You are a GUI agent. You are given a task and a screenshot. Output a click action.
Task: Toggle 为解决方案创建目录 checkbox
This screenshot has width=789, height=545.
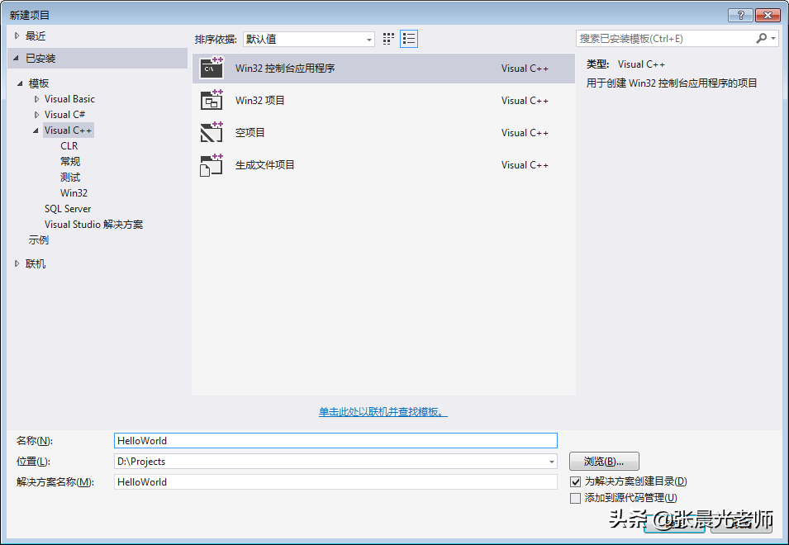575,481
